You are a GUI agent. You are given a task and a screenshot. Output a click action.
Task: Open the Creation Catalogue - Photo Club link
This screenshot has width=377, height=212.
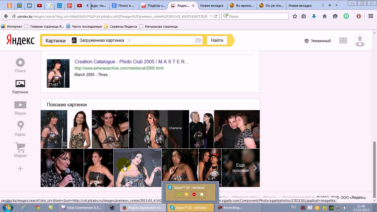coord(132,62)
